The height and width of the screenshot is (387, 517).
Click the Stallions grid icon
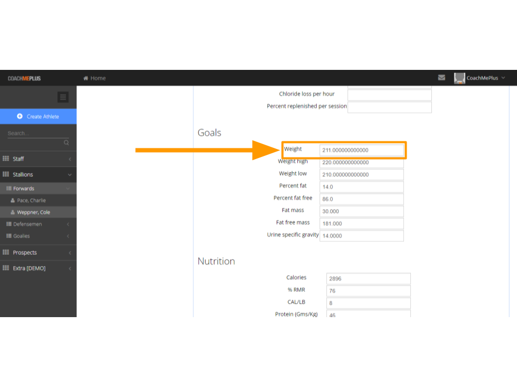[5, 174]
